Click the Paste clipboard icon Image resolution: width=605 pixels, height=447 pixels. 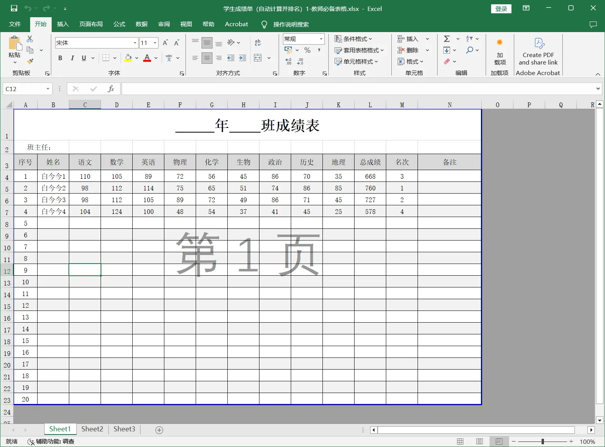(14, 43)
